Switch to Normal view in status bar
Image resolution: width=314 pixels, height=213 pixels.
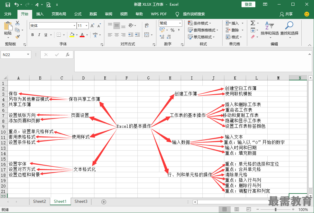pos(224,209)
